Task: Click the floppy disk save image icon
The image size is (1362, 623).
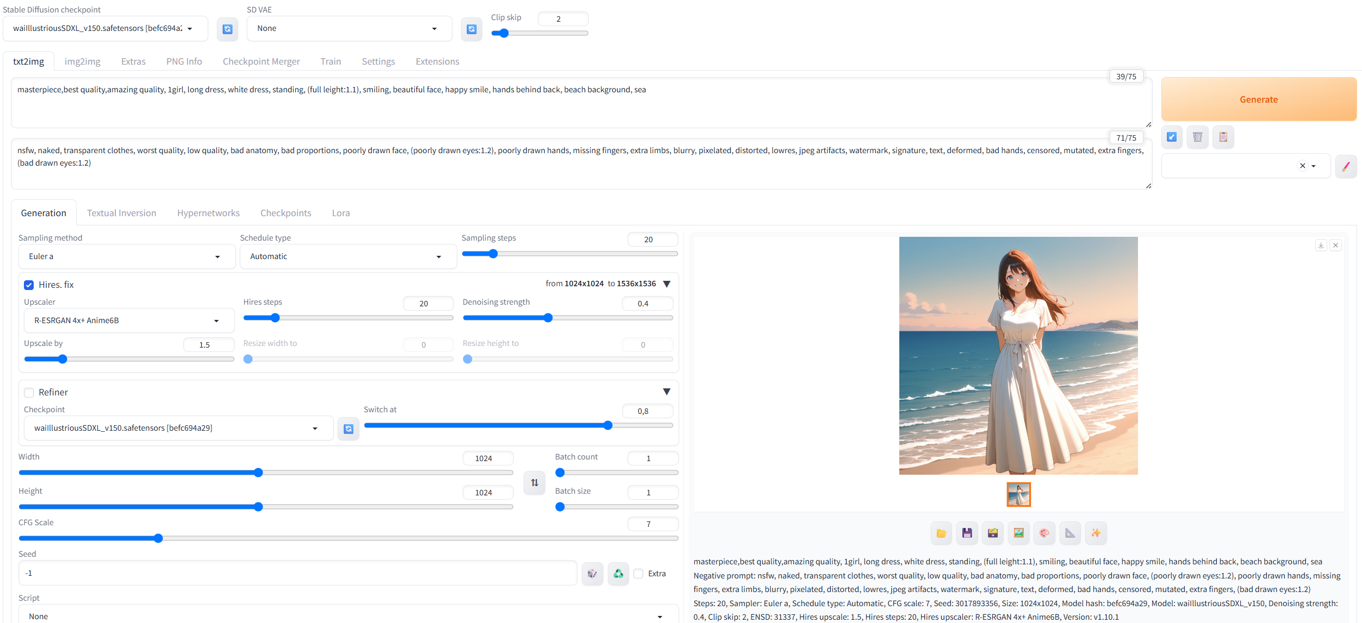Action: [967, 533]
